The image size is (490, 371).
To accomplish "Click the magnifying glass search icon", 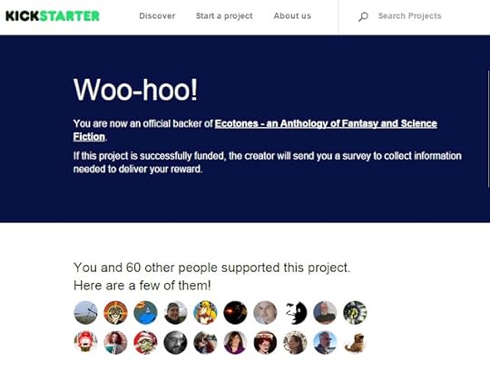I will pos(363,16).
